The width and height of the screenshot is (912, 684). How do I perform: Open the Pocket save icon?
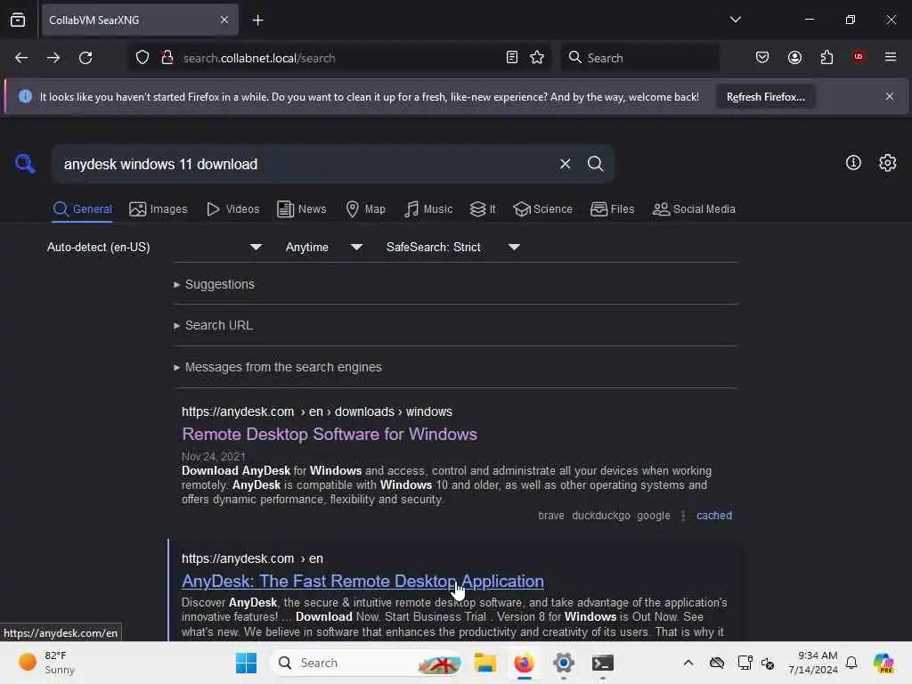tap(762, 58)
